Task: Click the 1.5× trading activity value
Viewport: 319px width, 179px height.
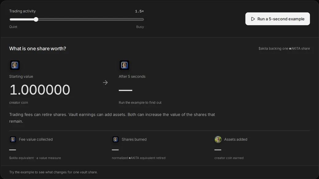Action: point(139,11)
